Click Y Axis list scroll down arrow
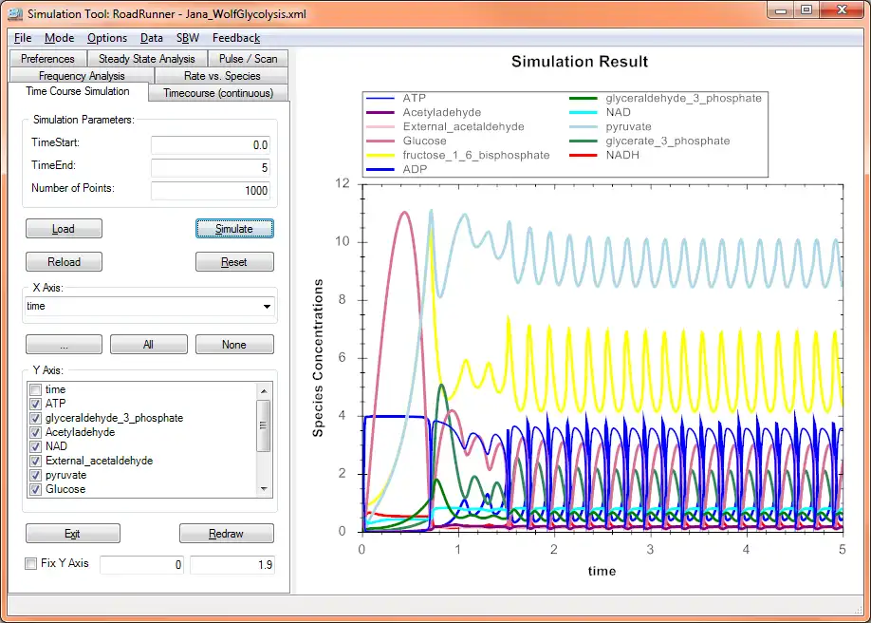871x623 pixels. (x=264, y=489)
